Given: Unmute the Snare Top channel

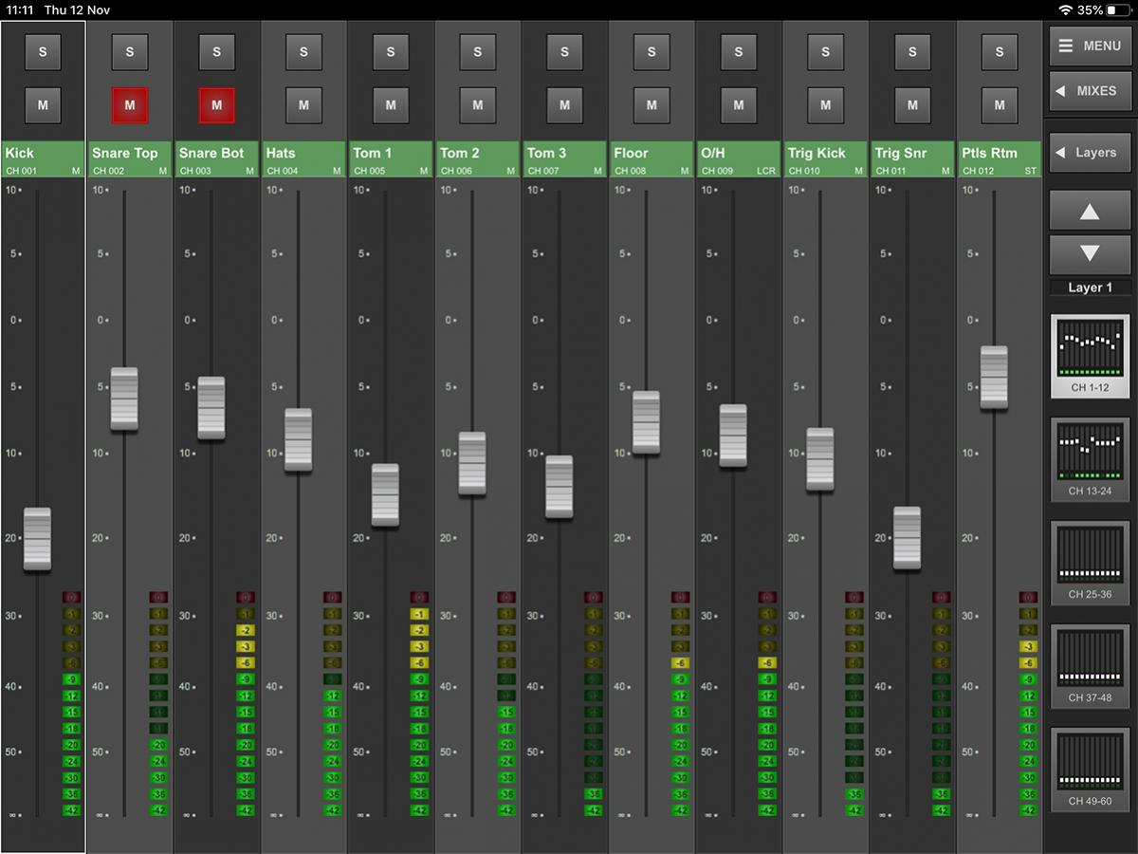Looking at the screenshot, I should [130, 105].
